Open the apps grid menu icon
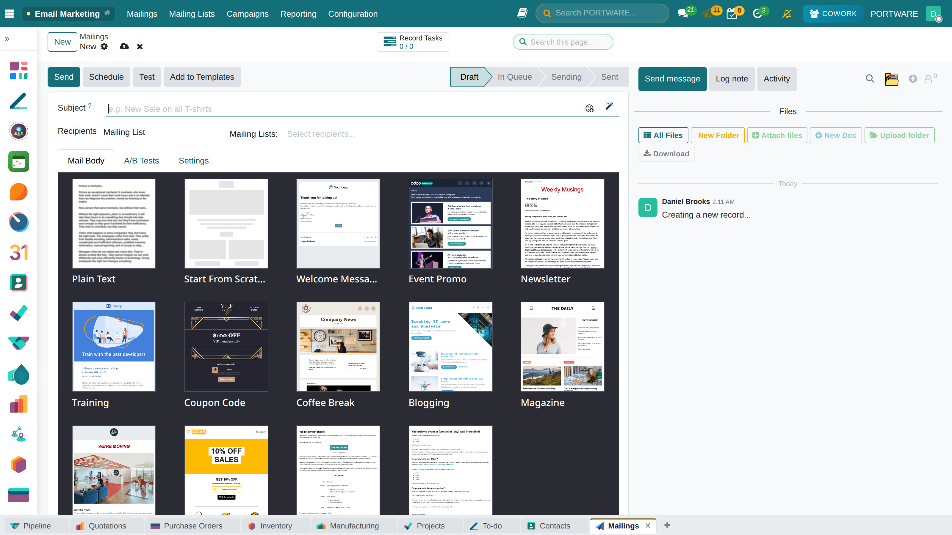Screen dimensions: 952x535 click(x=10, y=14)
